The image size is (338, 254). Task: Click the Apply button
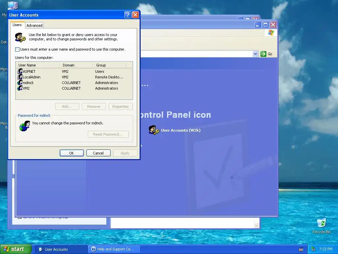click(x=125, y=153)
